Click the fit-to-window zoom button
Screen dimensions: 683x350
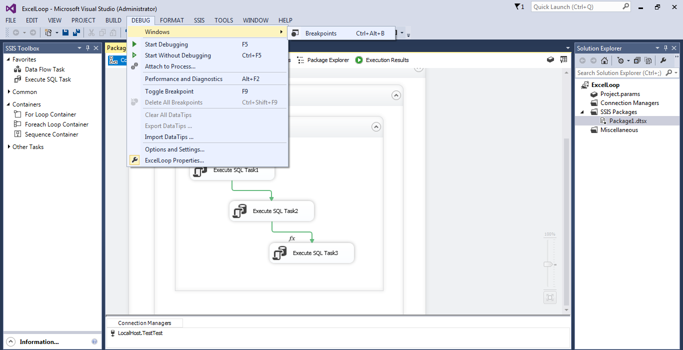tap(550, 297)
